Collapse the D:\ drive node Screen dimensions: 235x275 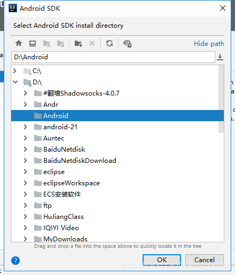pyautogui.click(x=15, y=82)
